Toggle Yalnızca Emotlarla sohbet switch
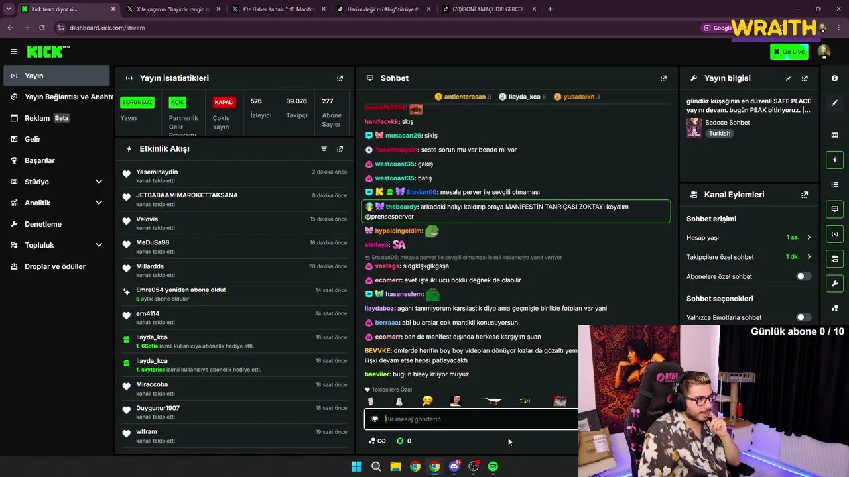The height and width of the screenshot is (477, 849). point(803,317)
